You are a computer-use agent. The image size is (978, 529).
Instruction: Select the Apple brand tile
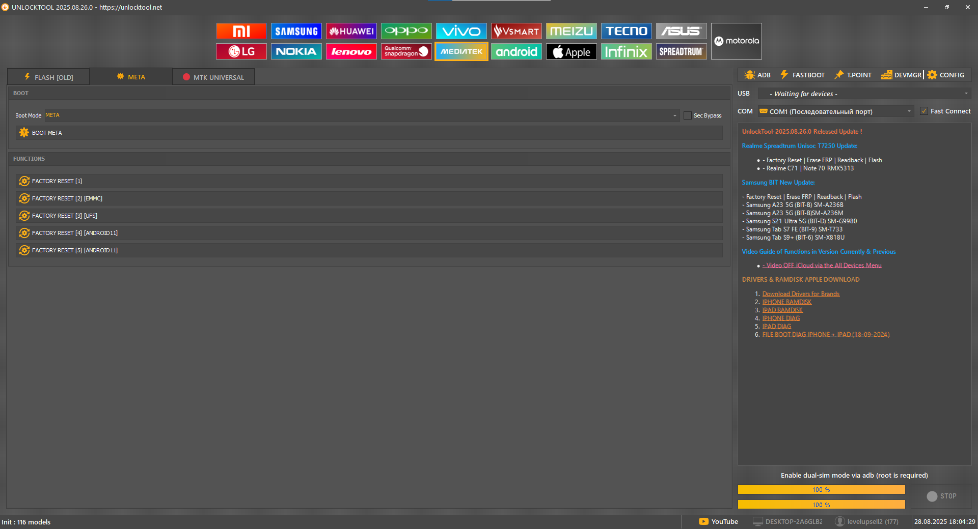571,51
